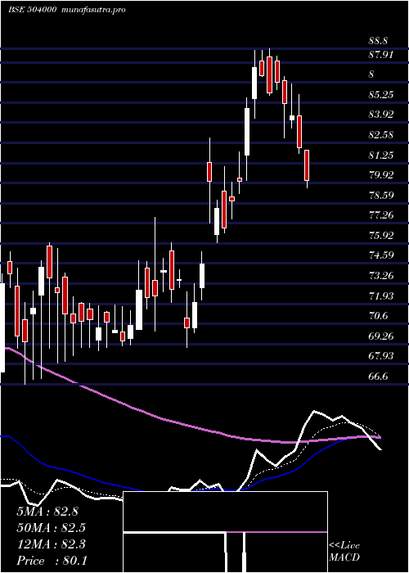Select the 66.6 price axis label
This screenshot has height=573, width=409.
pos(379,376)
